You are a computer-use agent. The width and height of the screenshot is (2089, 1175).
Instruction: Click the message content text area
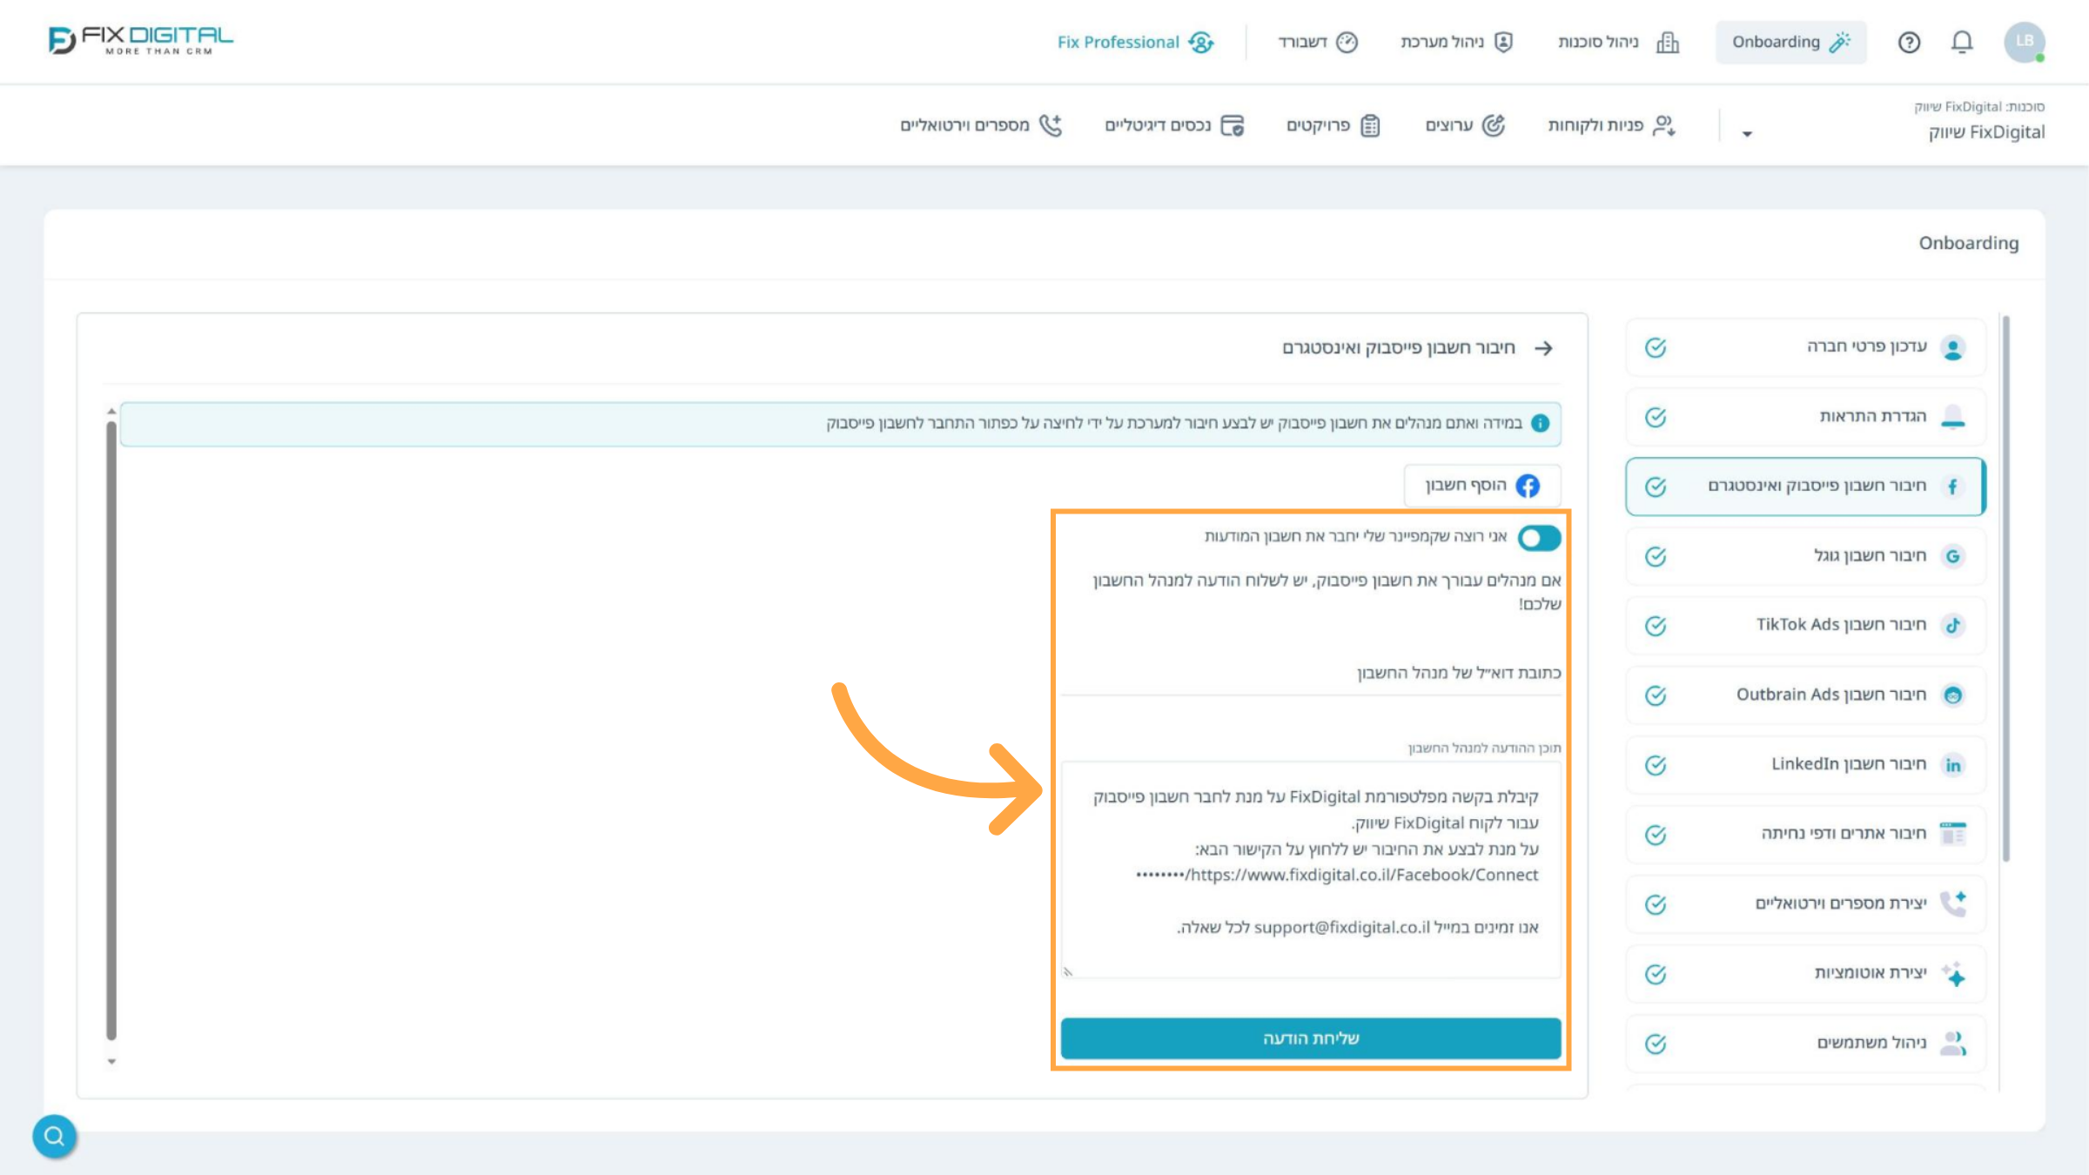pyautogui.click(x=1311, y=869)
